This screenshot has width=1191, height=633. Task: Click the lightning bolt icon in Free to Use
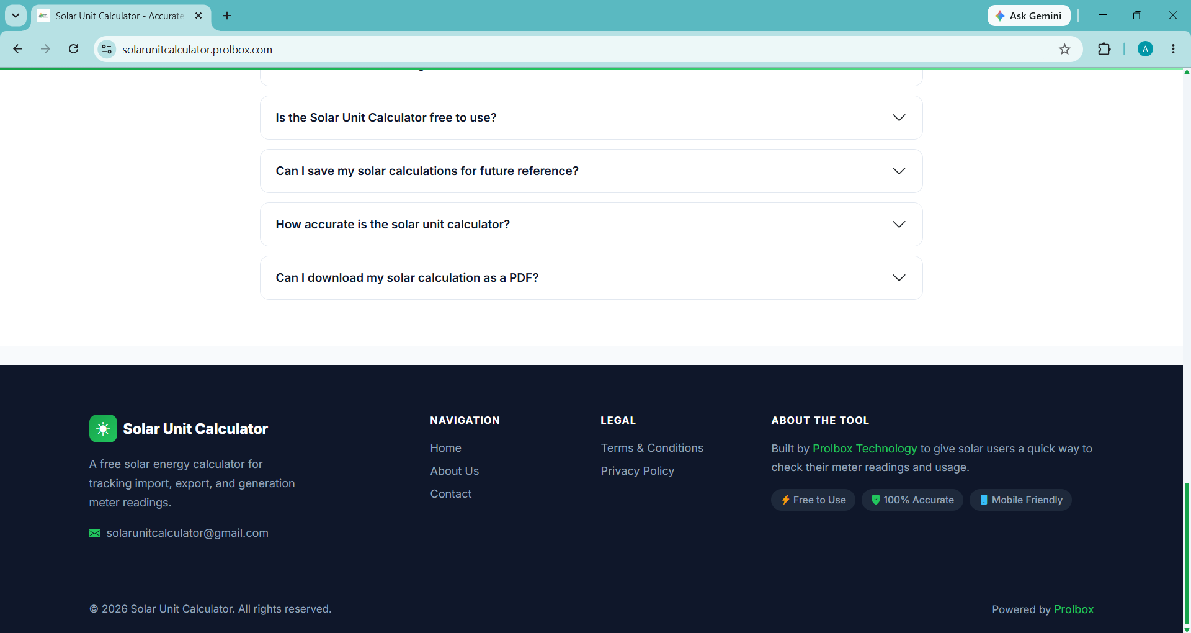click(785, 500)
